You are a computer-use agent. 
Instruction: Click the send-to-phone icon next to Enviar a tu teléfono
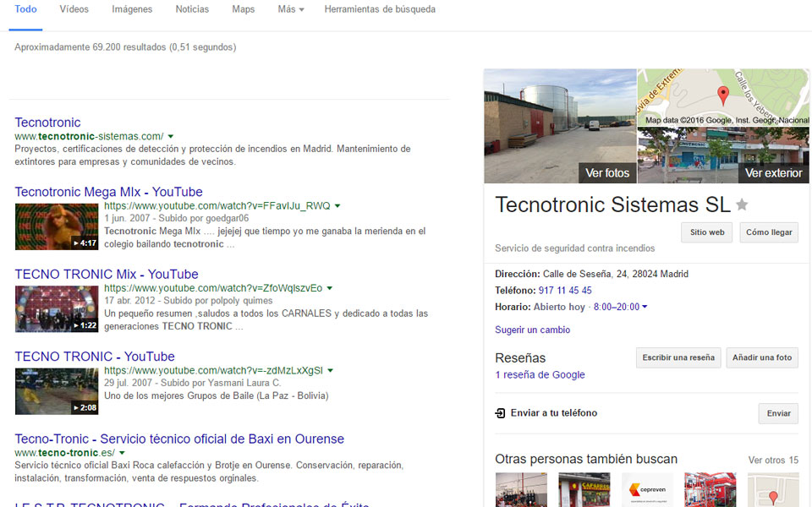point(500,413)
